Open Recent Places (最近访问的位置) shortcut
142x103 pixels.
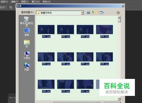coord(27,21)
